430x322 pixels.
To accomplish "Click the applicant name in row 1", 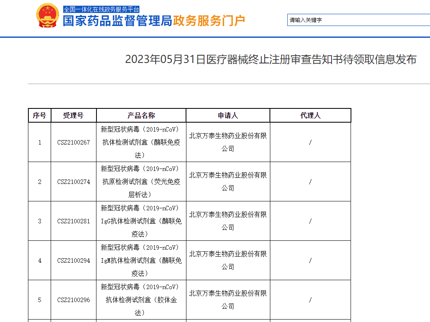I will (228, 143).
